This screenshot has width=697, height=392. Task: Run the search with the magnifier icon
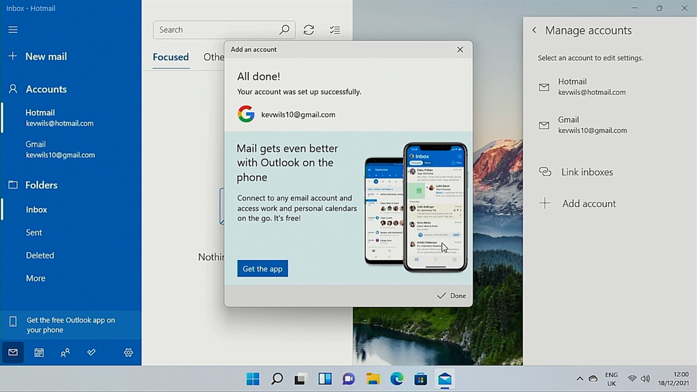coord(285,30)
